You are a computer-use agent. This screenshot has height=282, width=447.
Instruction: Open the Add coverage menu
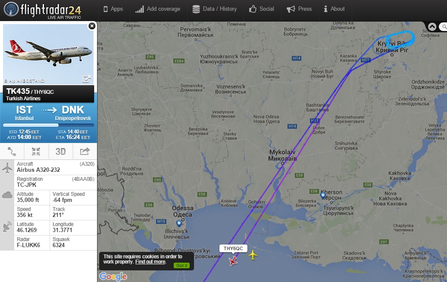pyautogui.click(x=158, y=9)
